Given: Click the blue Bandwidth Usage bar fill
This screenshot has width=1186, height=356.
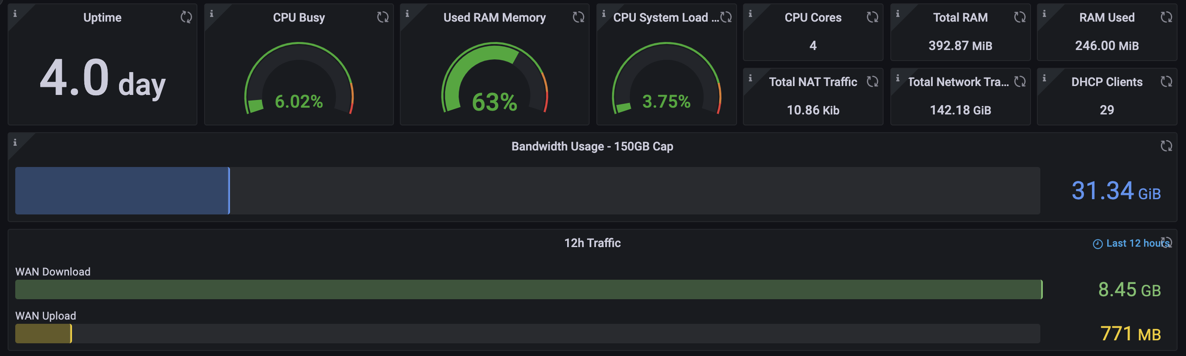Looking at the screenshot, I should pos(122,191).
